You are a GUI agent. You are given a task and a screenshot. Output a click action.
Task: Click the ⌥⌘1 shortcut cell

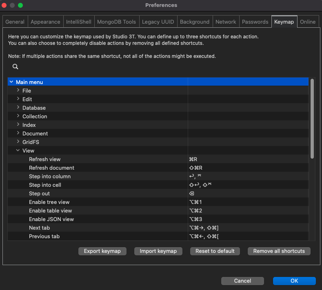248,202
